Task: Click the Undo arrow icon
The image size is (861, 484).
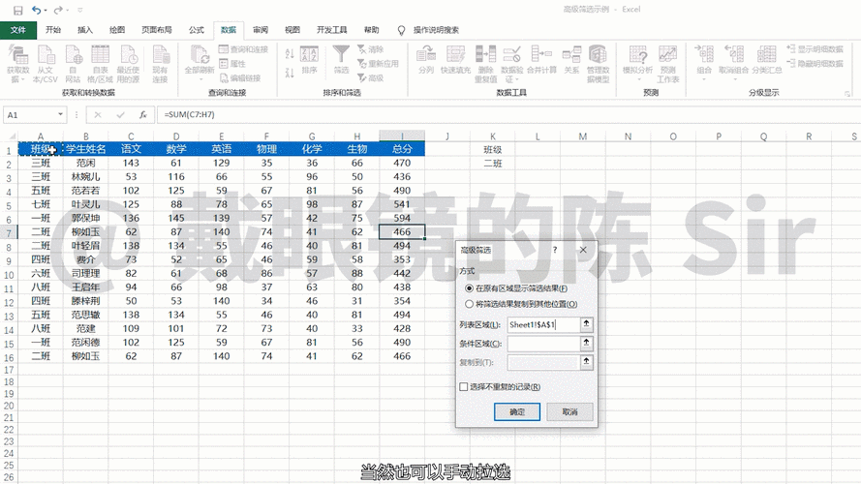Action: click(36, 10)
